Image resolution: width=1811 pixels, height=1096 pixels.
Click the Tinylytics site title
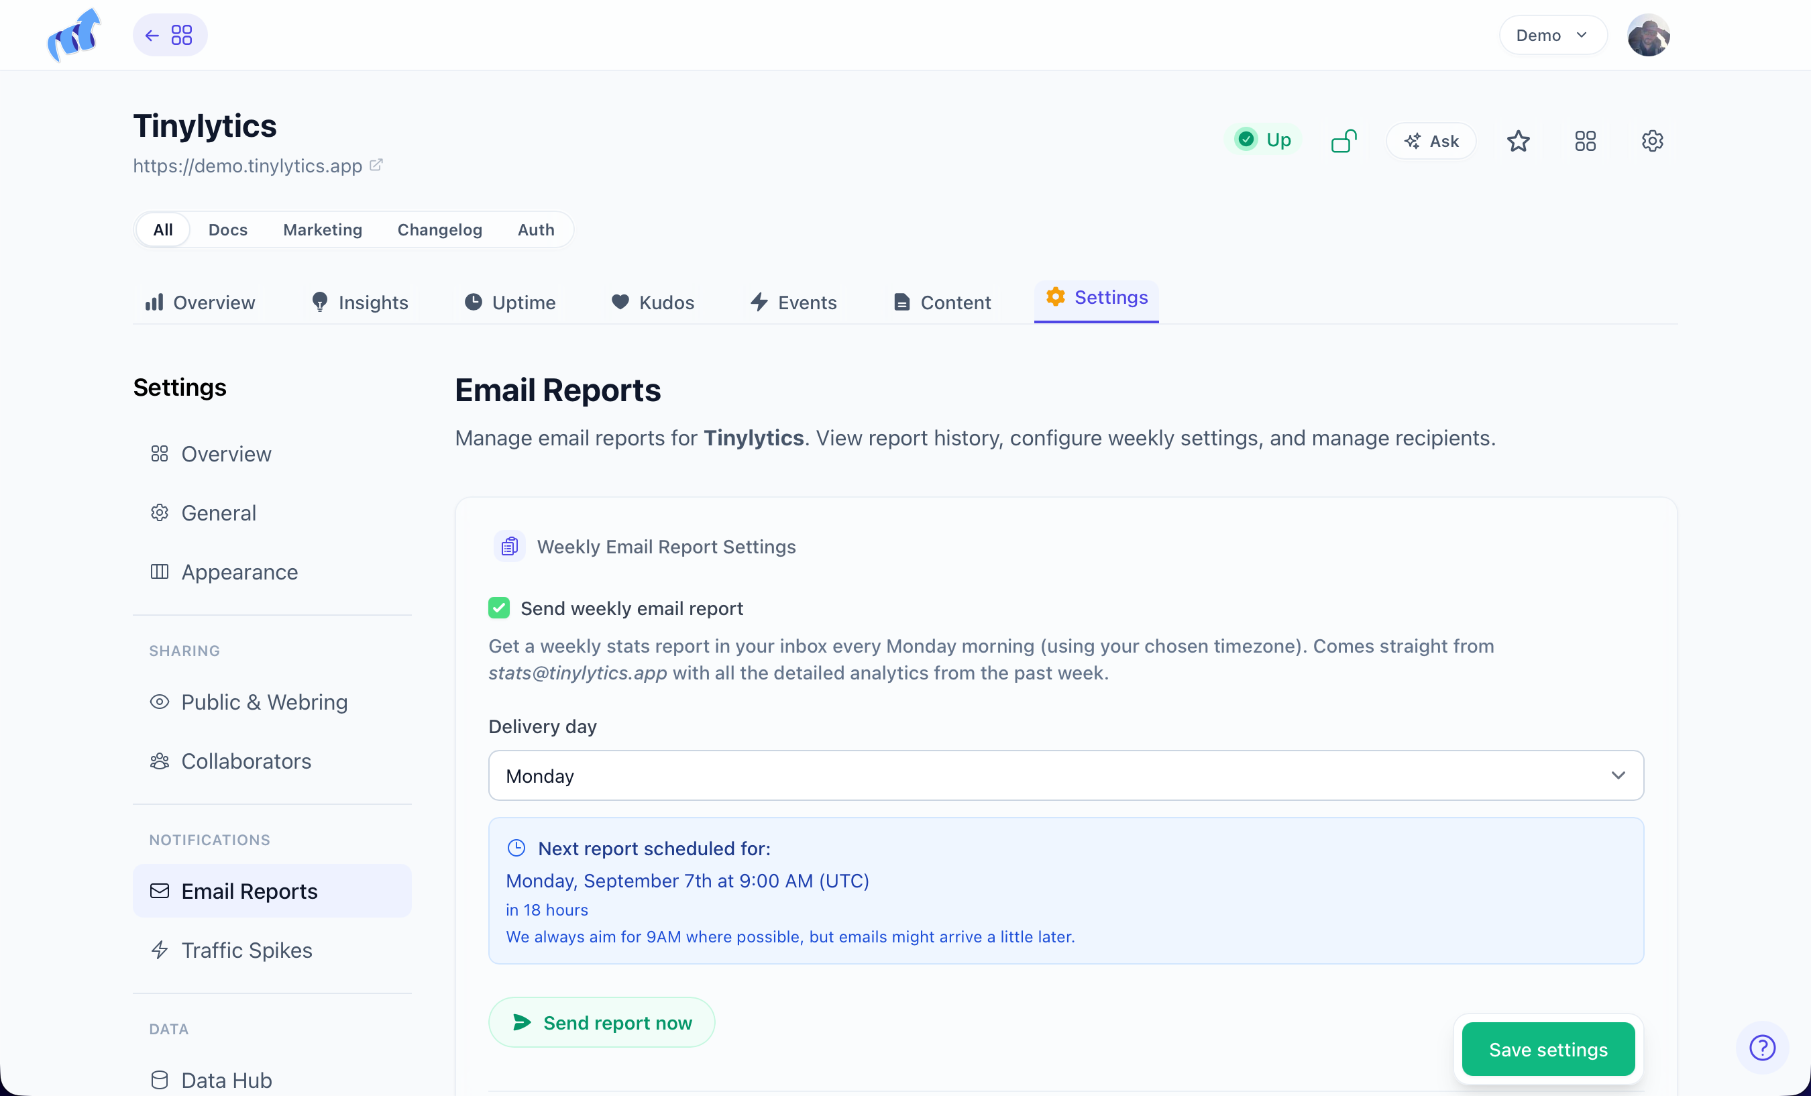pos(205,125)
